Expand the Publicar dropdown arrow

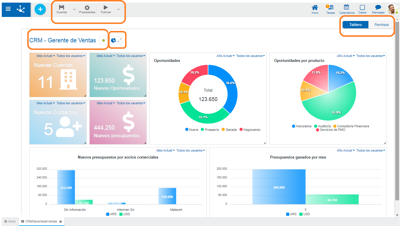(118, 9)
